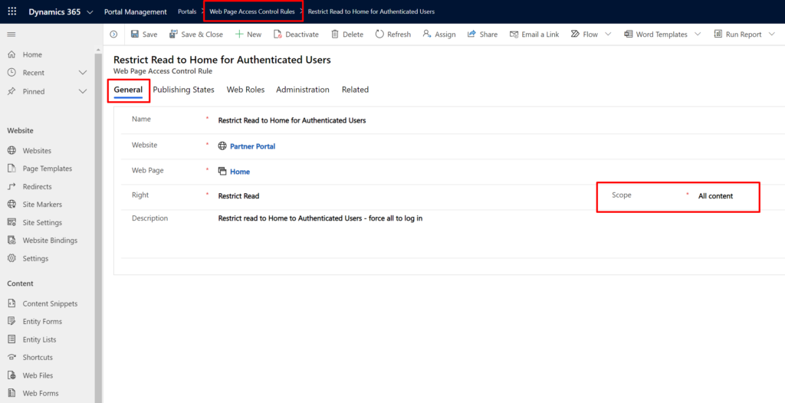Click Save & Close in the command bar

(196, 34)
